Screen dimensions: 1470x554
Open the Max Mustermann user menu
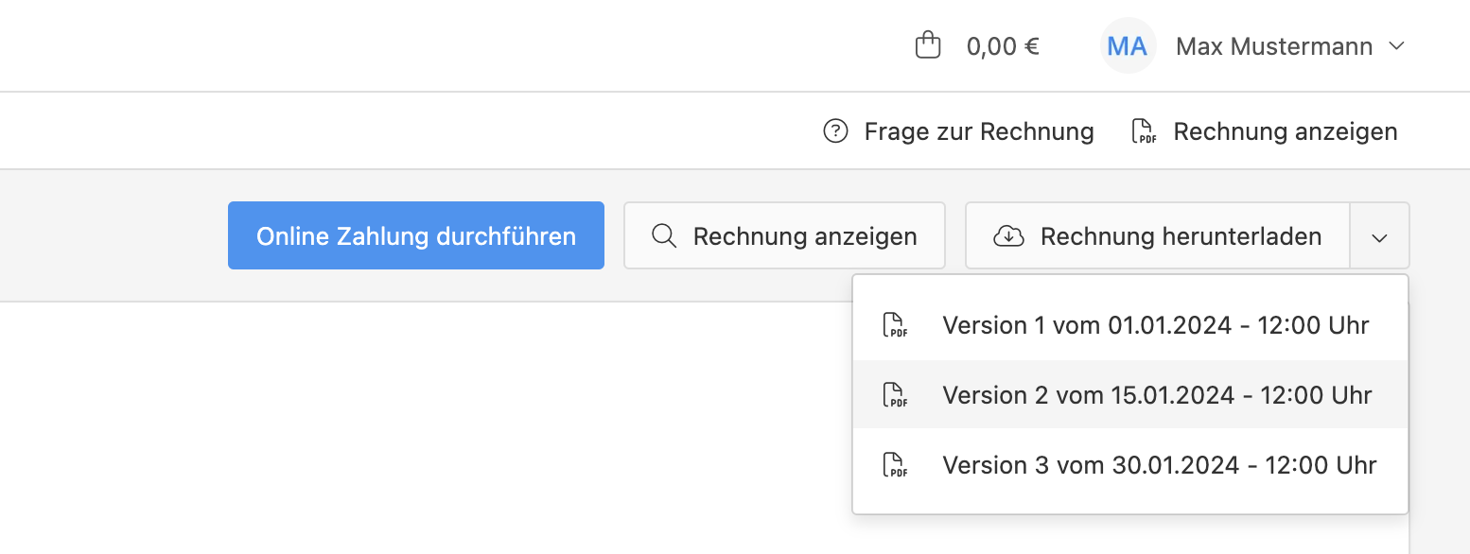[x=1273, y=46]
